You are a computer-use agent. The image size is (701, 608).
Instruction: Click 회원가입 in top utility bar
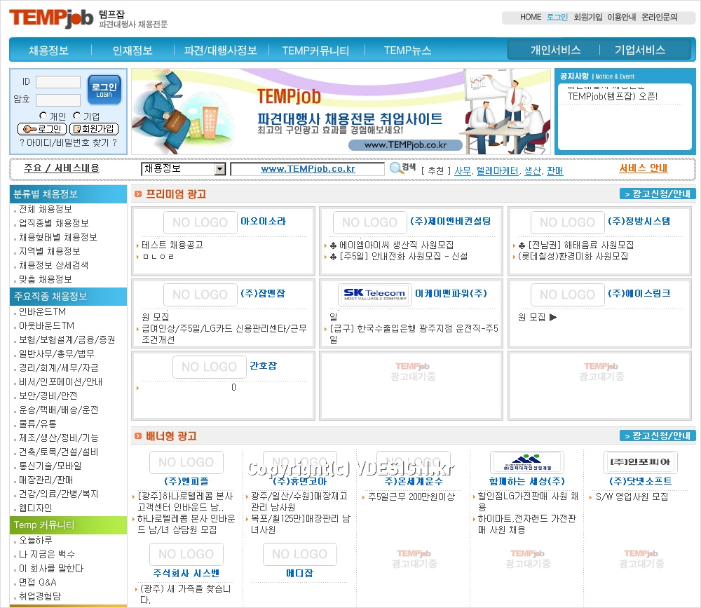tap(588, 17)
